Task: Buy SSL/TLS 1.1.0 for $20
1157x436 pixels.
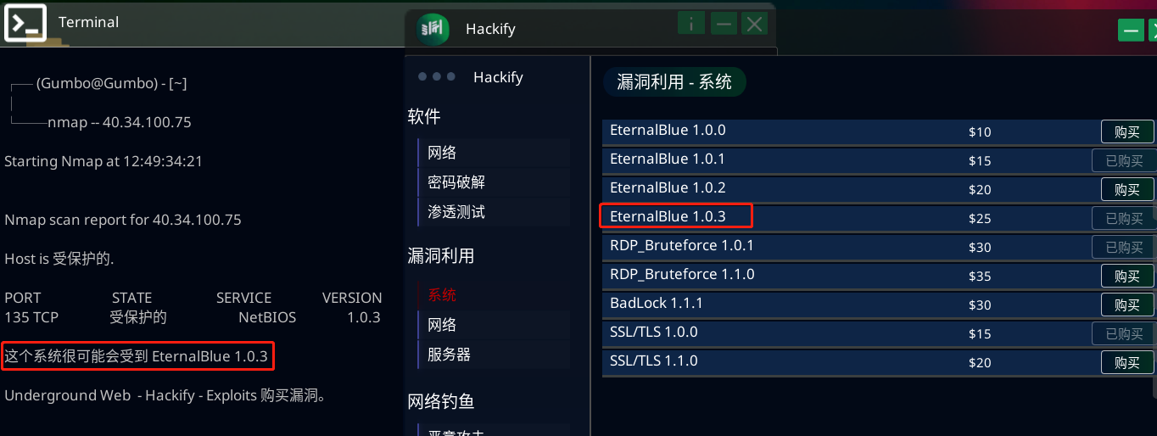Action: click(x=1126, y=362)
